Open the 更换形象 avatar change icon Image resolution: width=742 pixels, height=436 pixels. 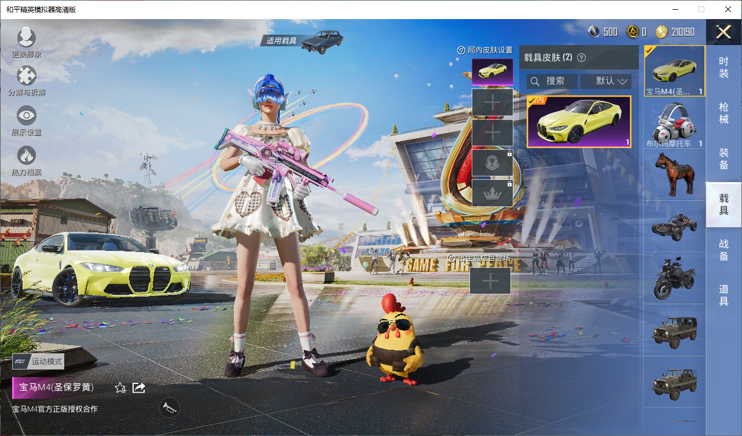pos(26,38)
